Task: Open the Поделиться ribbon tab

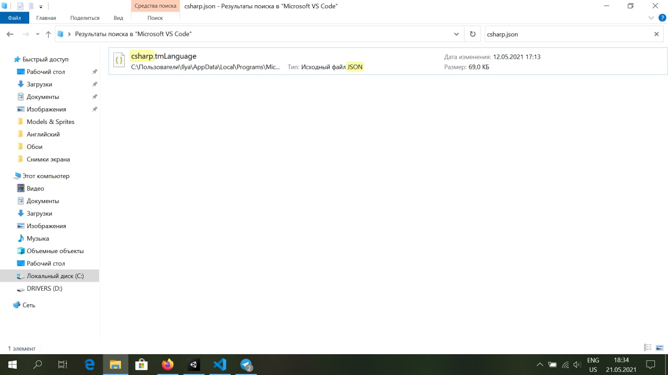Action: point(83,18)
